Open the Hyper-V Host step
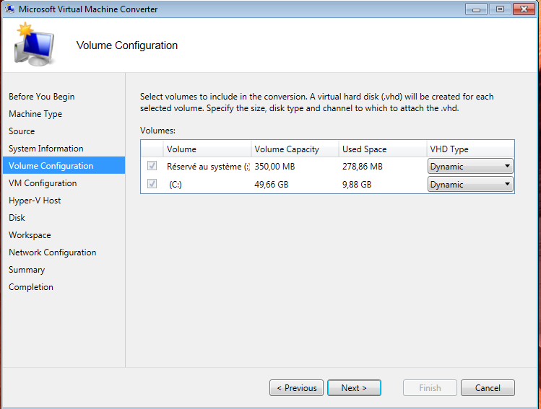This screenshot has height=409, width=541. click(35, 201)
